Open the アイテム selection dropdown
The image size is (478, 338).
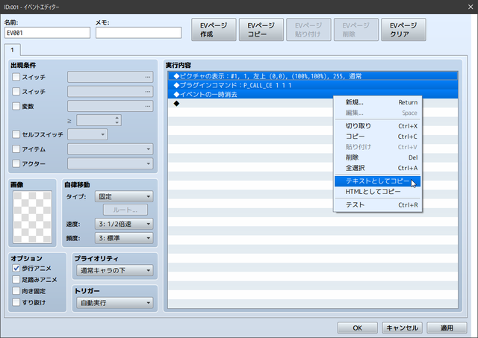[x=111, y=149]
